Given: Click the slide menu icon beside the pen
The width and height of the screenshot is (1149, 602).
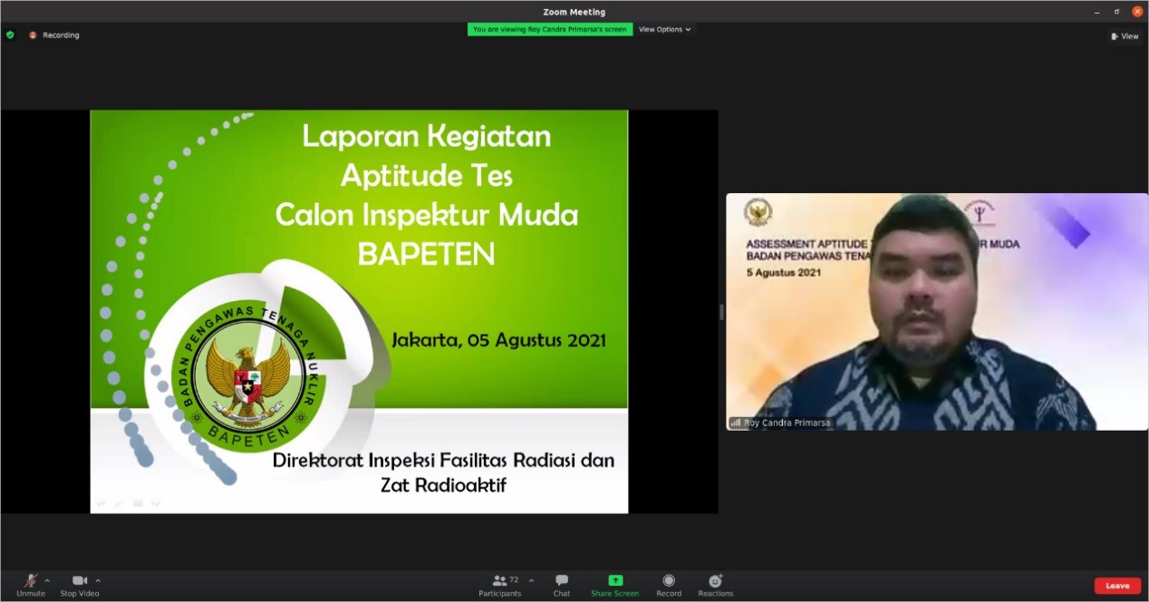Looking at the screenshot, I should (x=138, y=501).
